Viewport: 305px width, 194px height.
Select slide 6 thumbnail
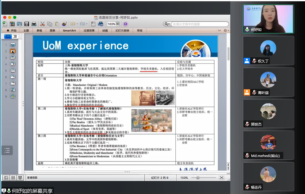point(13,77)
